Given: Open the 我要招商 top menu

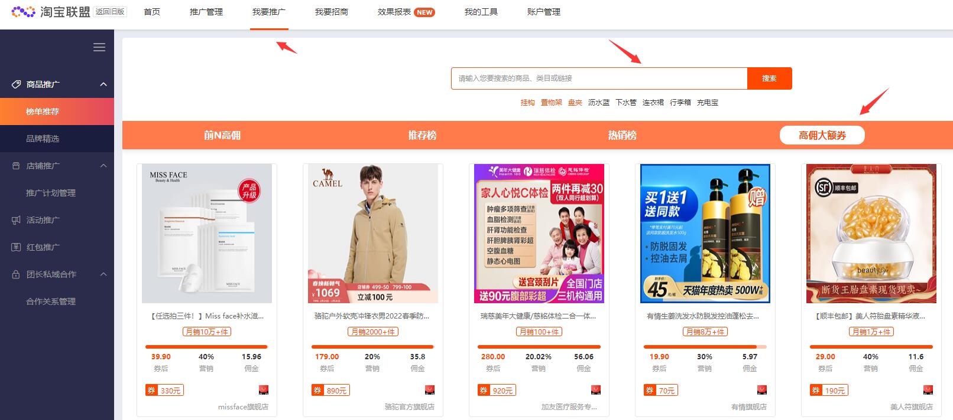Looking at the screenshot, I should (332, 12).
